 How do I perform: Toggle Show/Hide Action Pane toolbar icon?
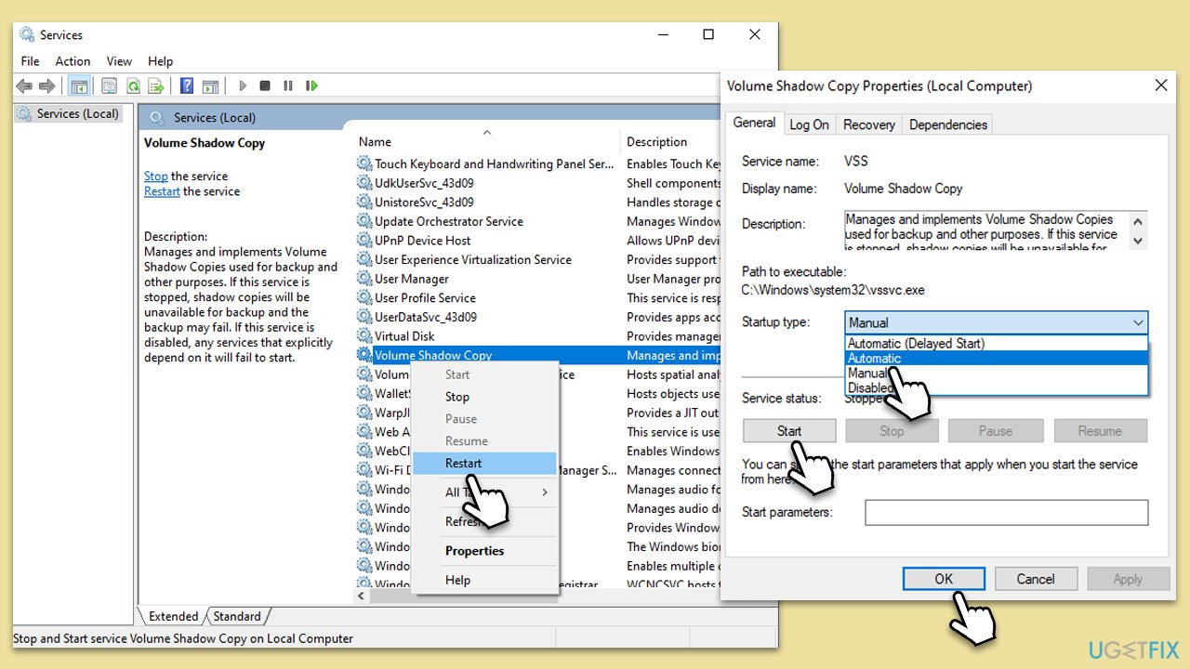(x=211, y=85)
